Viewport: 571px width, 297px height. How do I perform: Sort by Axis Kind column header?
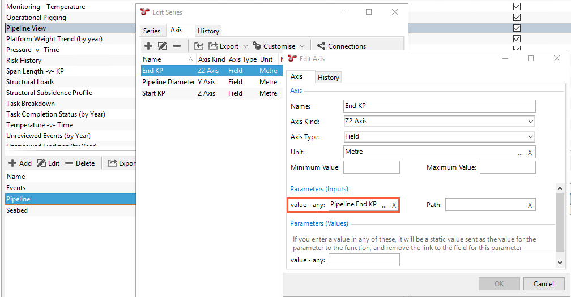click(212, 59)
